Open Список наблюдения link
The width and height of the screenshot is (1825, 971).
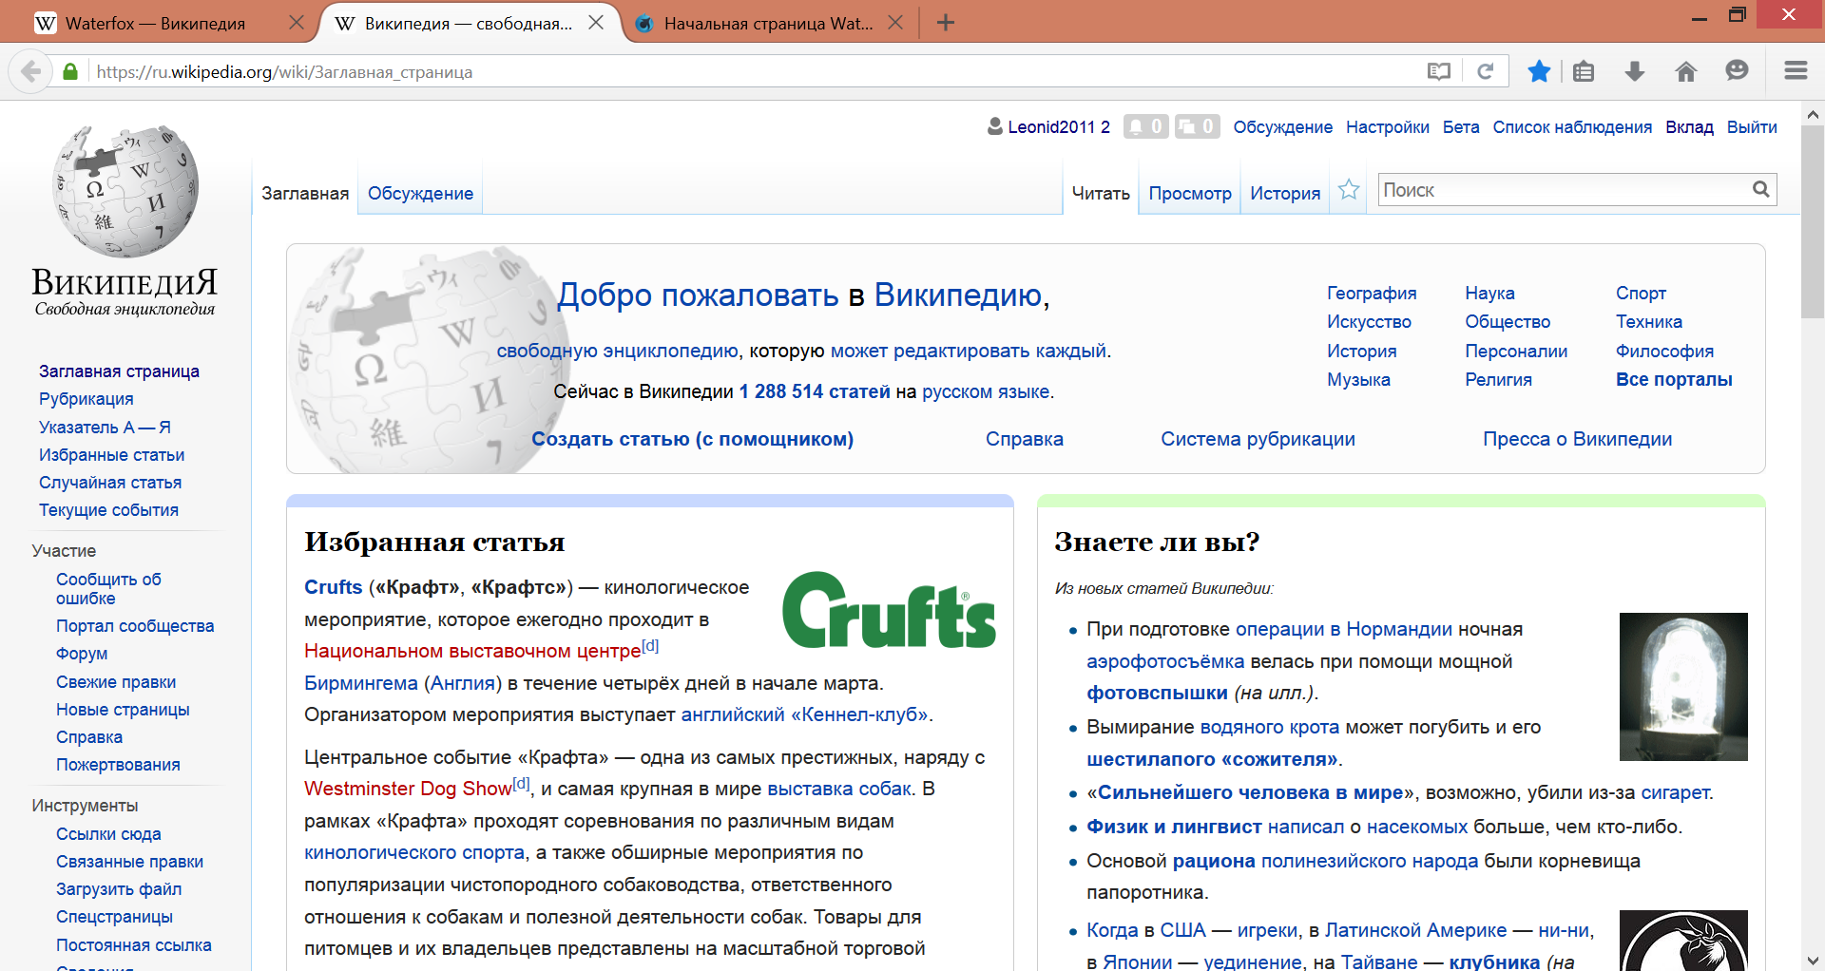[1572, 127]
